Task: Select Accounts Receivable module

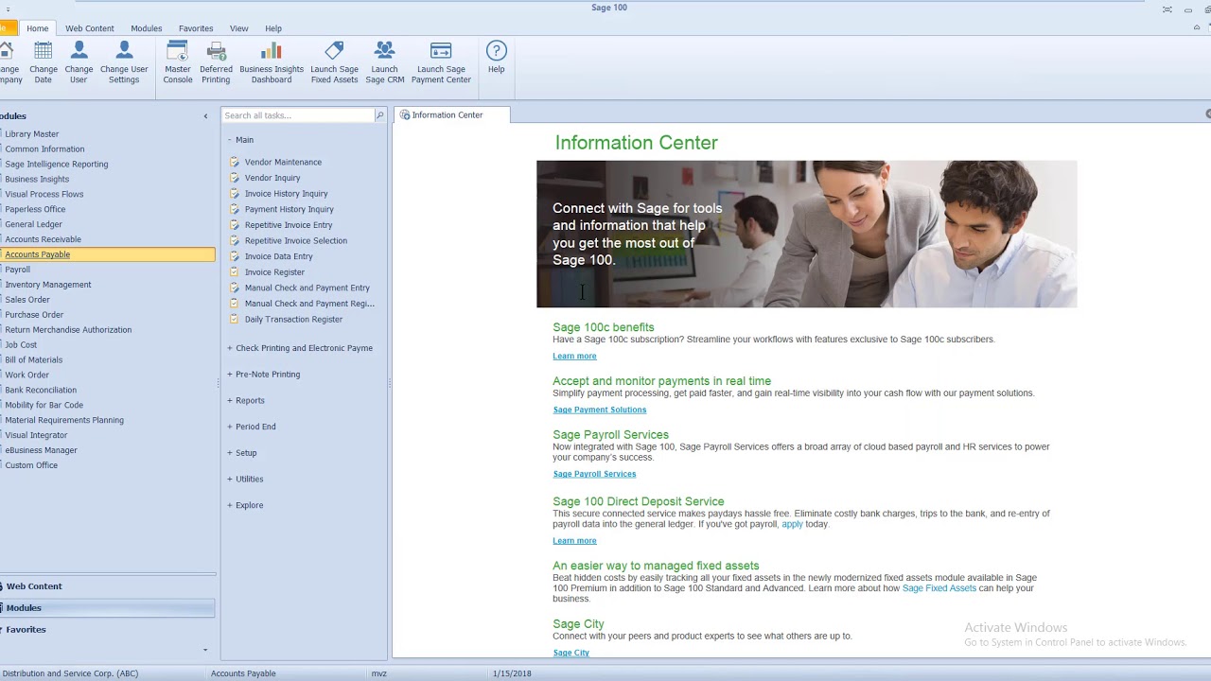Action: [44, 239]
